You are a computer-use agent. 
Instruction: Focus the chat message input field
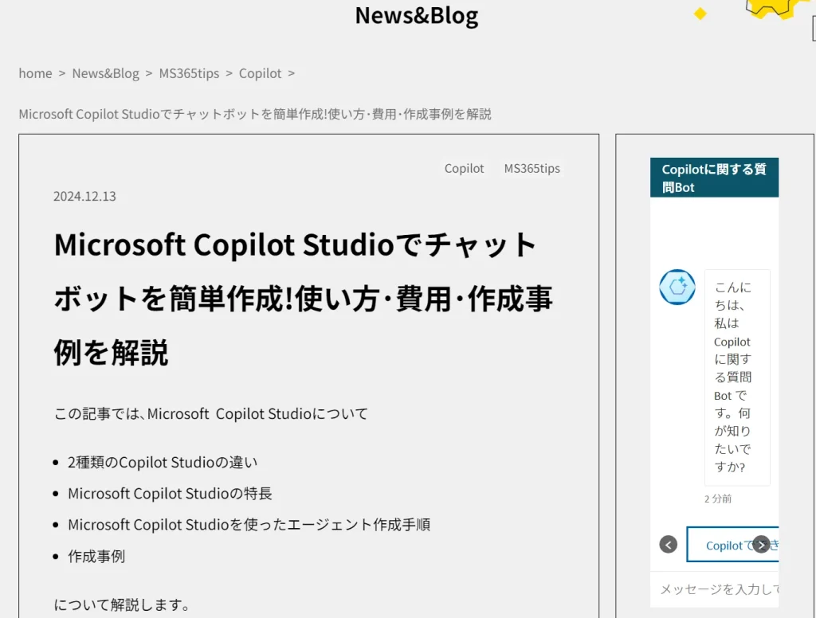tap(717, 589)
